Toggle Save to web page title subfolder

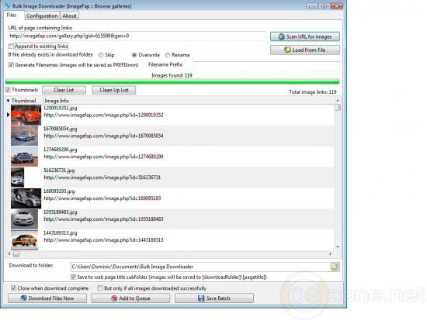click(x=73, y=277)
